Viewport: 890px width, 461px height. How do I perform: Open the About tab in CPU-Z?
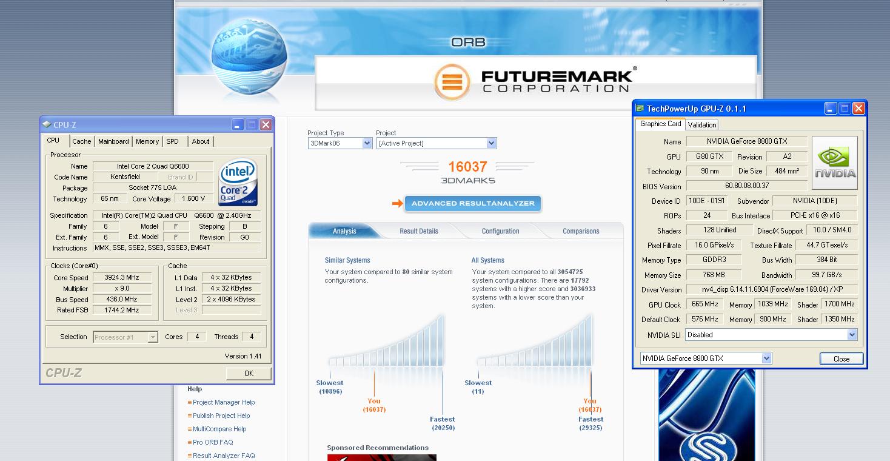pyautogui.click(x=201, y=141)
